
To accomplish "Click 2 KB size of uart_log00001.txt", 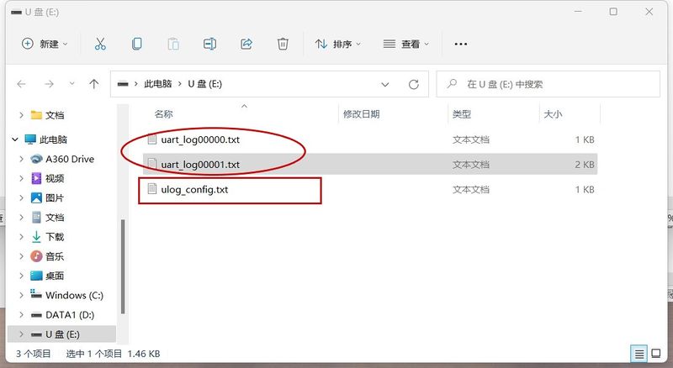I will (x=585, y=165).
